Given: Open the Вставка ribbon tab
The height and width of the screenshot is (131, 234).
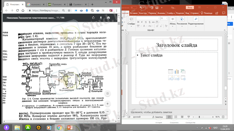Looking at the screenshot, I should click(x=134, y=13).
